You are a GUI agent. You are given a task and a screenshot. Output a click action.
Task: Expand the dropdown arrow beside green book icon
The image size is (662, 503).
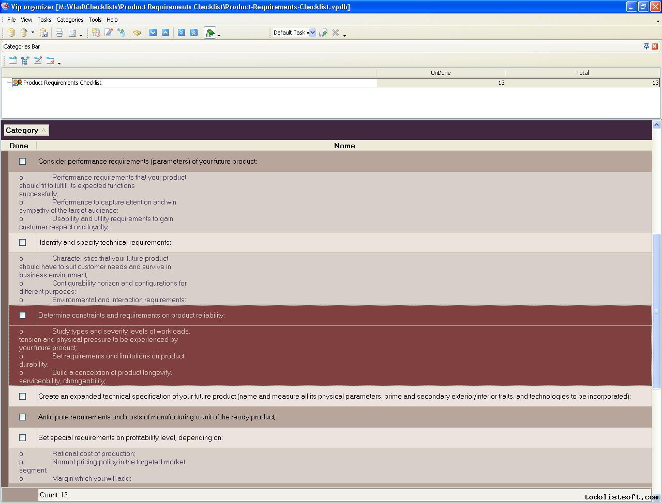219,35
